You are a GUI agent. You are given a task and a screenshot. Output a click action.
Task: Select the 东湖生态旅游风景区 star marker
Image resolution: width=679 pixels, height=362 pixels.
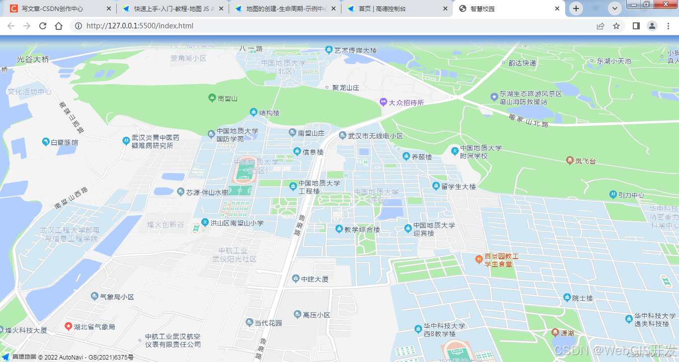(x=494, y=96)
